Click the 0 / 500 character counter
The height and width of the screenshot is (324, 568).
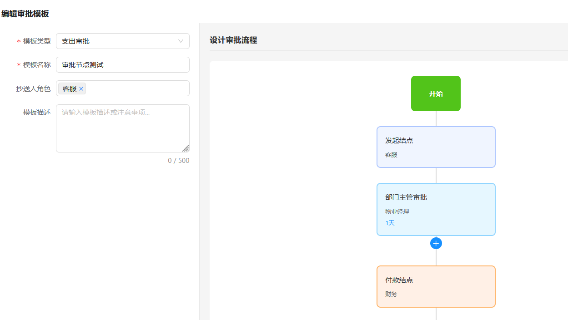[178, 161]
